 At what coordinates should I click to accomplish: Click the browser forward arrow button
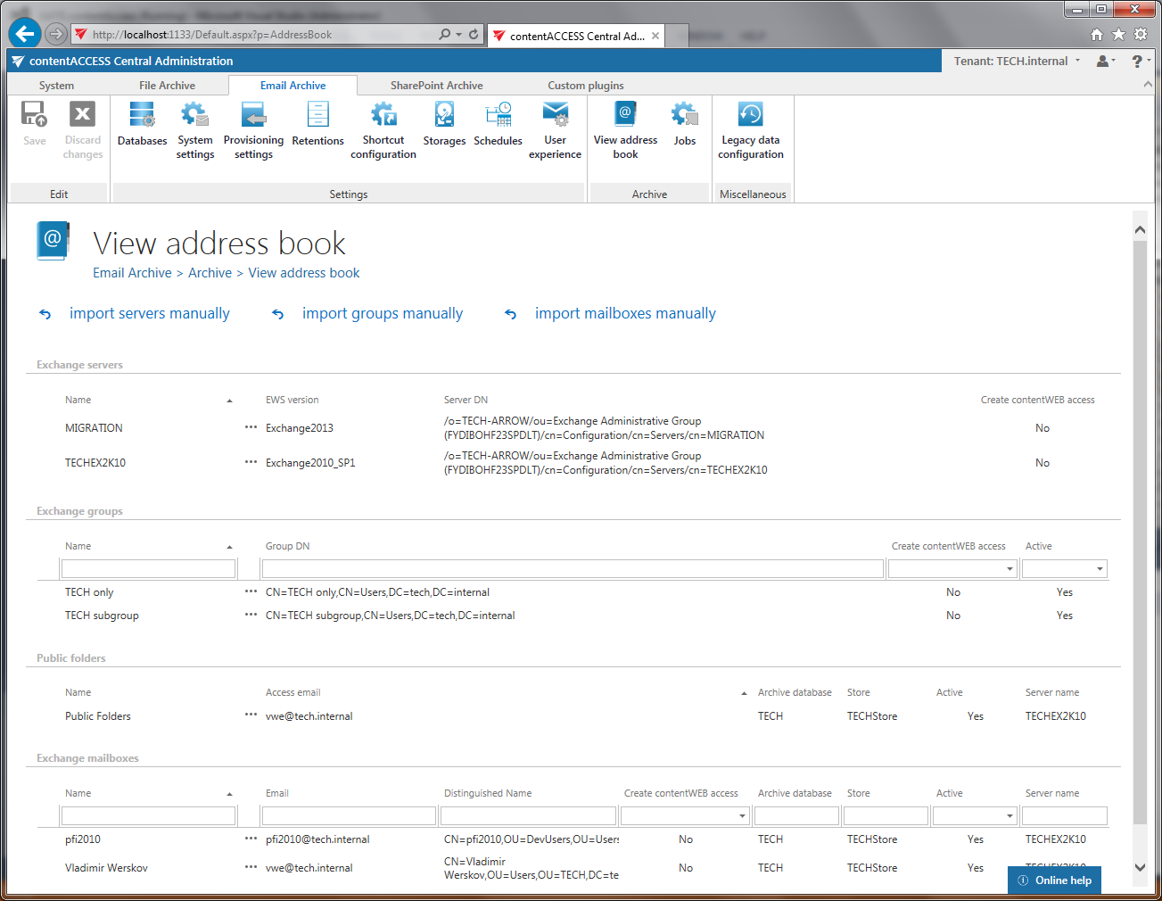point(56,34)
